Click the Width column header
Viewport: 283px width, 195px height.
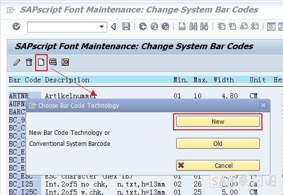pos(224,80)
